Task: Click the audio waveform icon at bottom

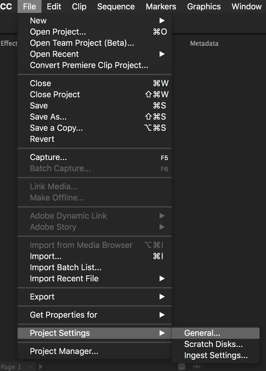Action: tap(197, 367)
